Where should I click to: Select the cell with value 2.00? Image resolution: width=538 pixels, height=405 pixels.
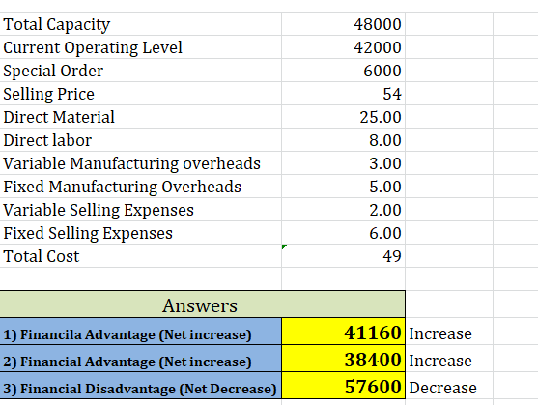(344, 210)
